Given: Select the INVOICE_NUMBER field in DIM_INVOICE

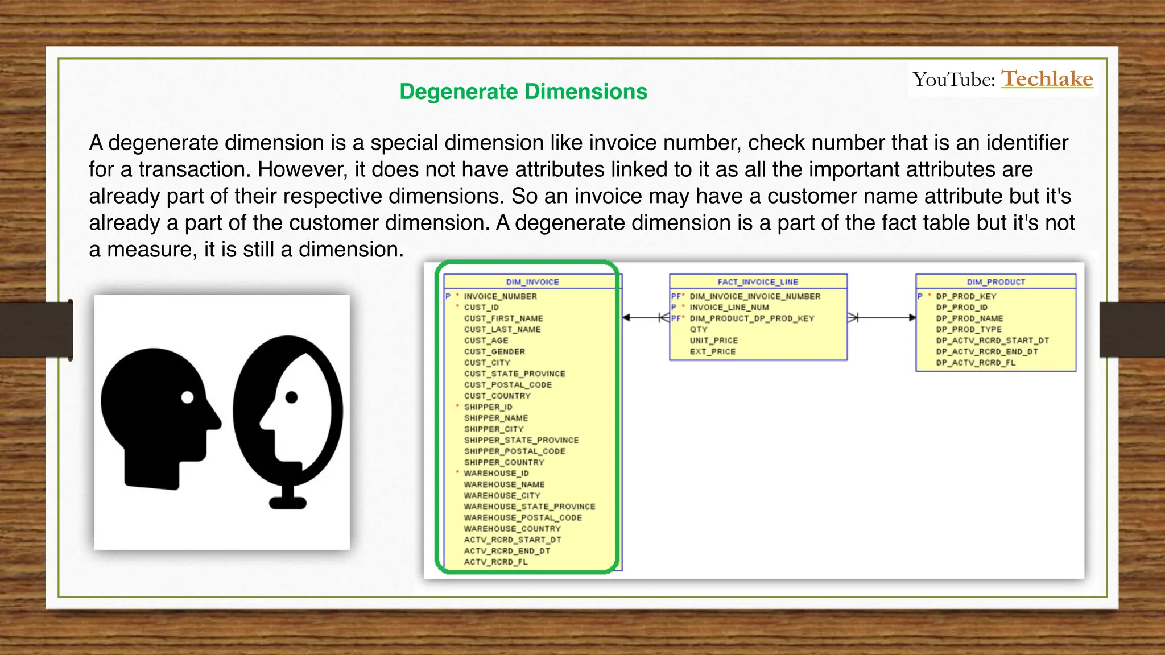Looking at the screenshot, I should (500, 296).
